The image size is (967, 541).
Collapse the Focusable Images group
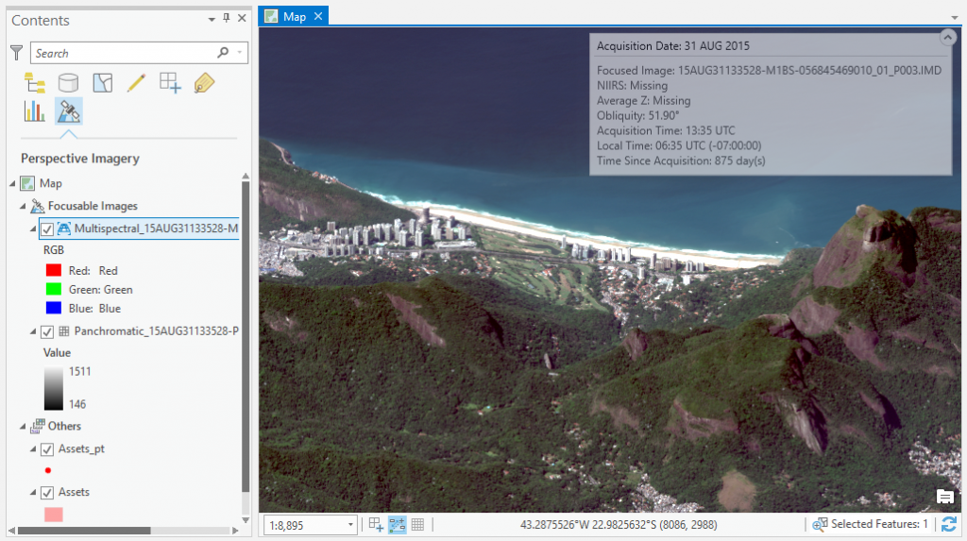pos(23,206)
